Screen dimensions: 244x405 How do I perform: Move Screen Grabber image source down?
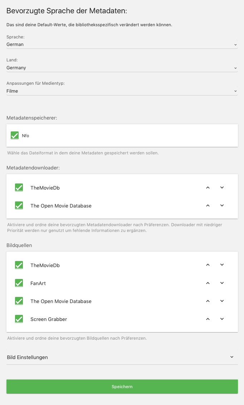pos(222,319)
